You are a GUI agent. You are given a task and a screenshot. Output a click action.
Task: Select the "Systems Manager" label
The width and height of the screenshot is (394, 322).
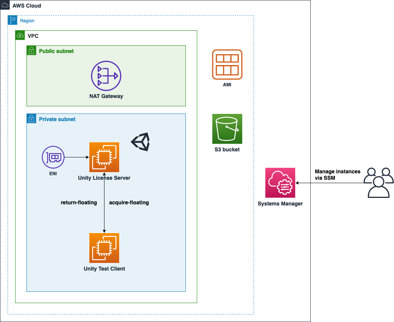pos(280,204)
